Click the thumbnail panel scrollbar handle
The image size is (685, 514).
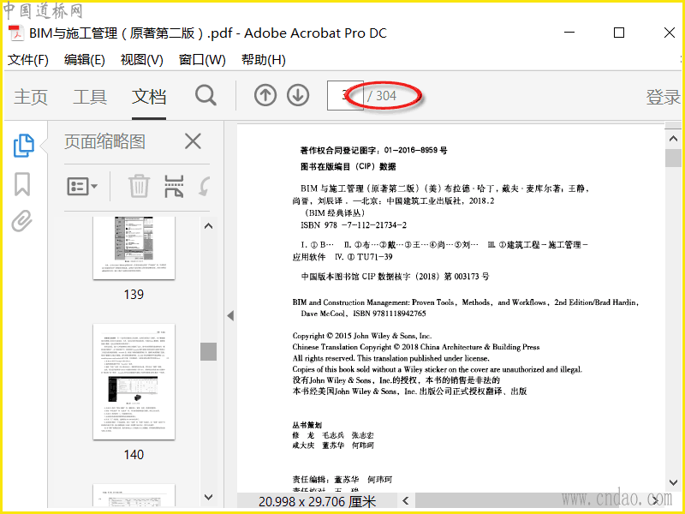point(208,351)
